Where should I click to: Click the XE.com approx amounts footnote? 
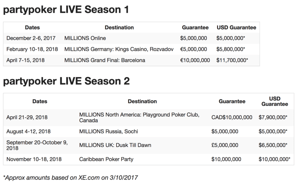click(x=70, y=178)
